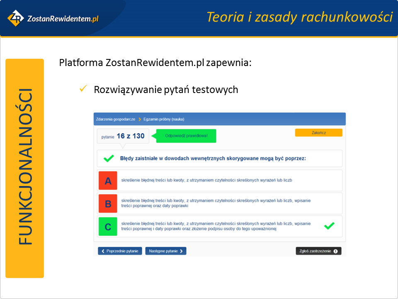
Task: Click the red B answer tile
Action: pyautogui.click(x=108, y=203)
